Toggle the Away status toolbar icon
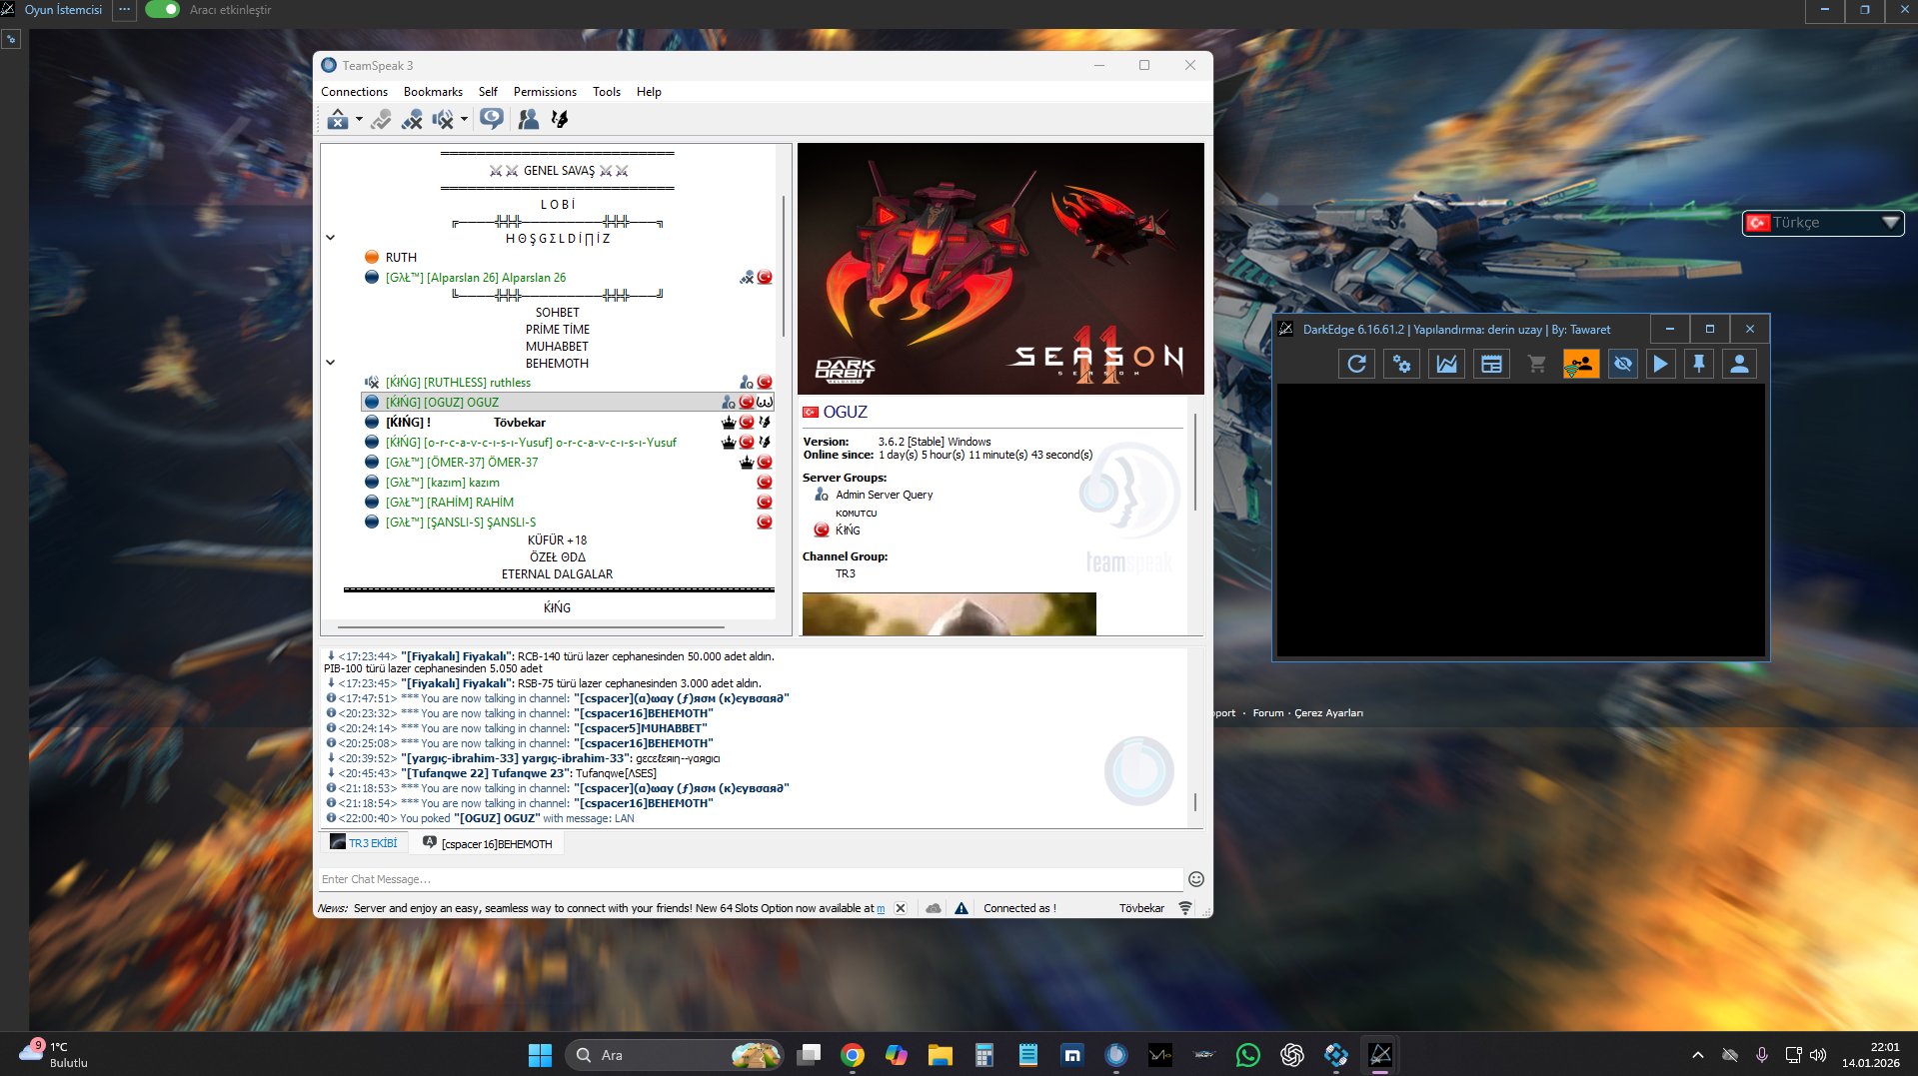Screen dimensions: 1918x1076 [x=381, y=120]
